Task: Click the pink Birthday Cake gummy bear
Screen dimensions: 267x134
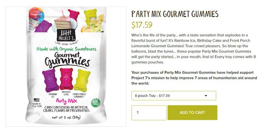Action: 66,79
